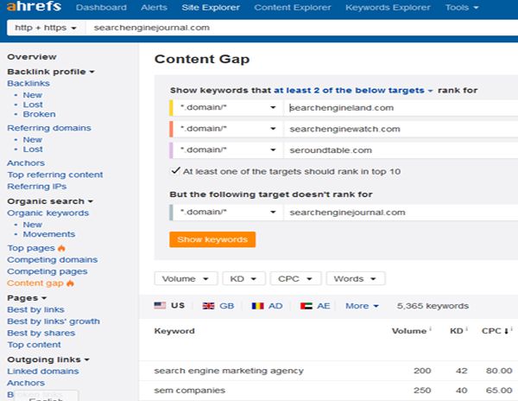
Task: Select the AE flag country filter
Action: 315,306
